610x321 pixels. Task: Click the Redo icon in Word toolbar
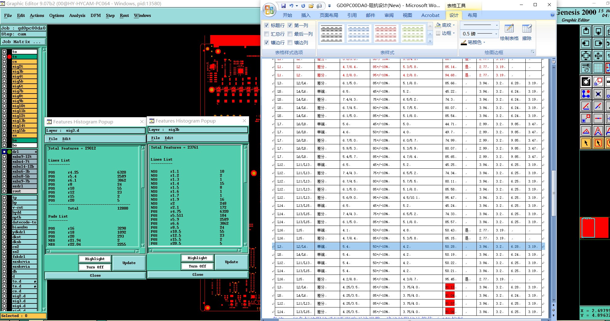303,6
